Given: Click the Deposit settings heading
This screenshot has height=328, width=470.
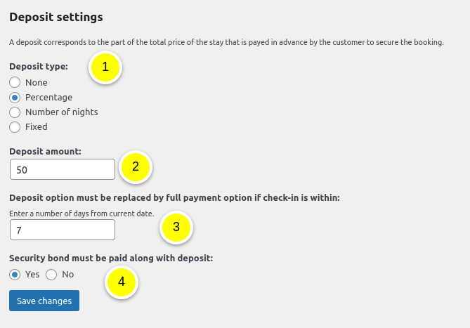Looking at the screenshot, I should point(56,16).
